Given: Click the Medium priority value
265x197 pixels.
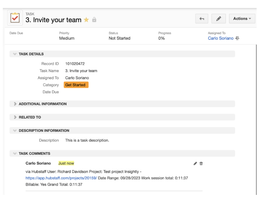Looking at the screenshot, I should click(x=67, y=38).
